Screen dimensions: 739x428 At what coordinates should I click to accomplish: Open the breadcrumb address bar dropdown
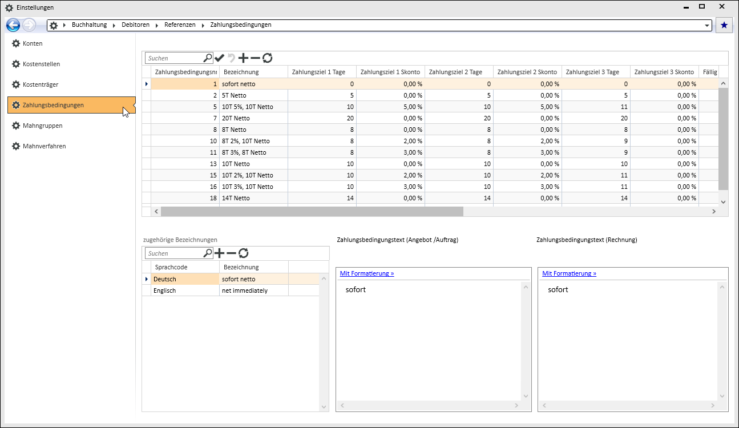pyautogui.click(x=708, y=26)
